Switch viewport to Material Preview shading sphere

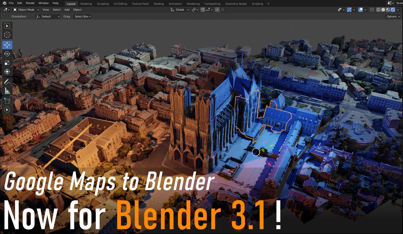coord(388,10)
